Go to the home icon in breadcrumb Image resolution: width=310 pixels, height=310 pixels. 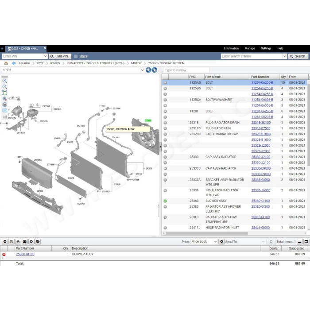click(x=6, y=63)
